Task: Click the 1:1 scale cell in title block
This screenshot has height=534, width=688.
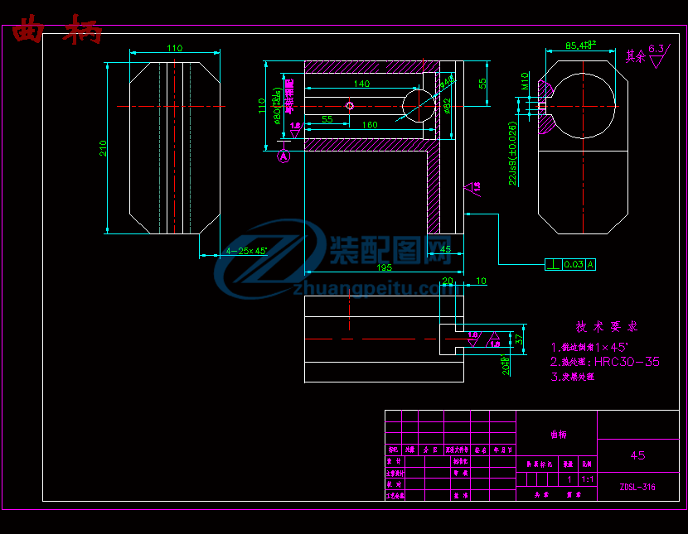Action: [x=587, y=479]
